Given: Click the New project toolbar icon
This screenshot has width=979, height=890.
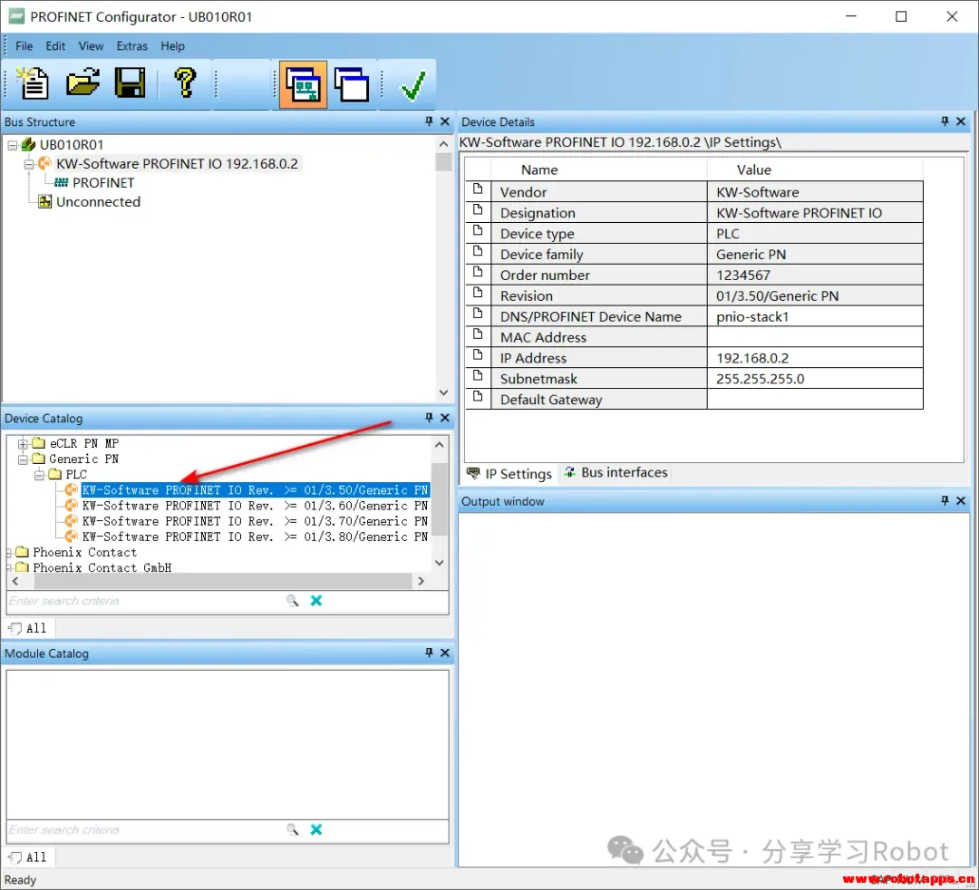Looking at the screenshot, I should 33,83.
